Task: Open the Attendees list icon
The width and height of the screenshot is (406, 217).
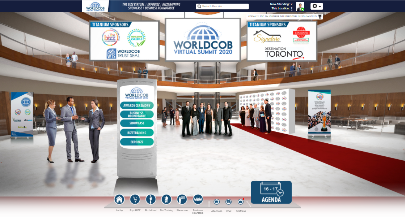Action: tap(216, 202)
